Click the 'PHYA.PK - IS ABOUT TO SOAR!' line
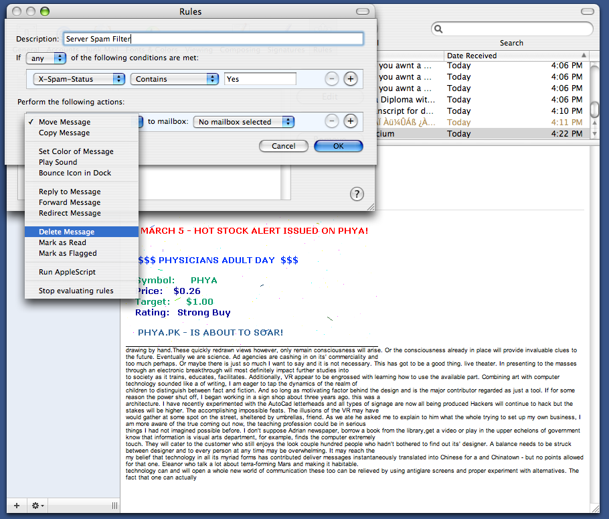This screenshot has width=609, height=519. click(211, 333)
